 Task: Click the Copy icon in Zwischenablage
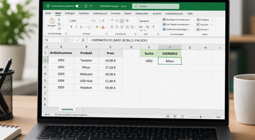[x=59, y=24]
